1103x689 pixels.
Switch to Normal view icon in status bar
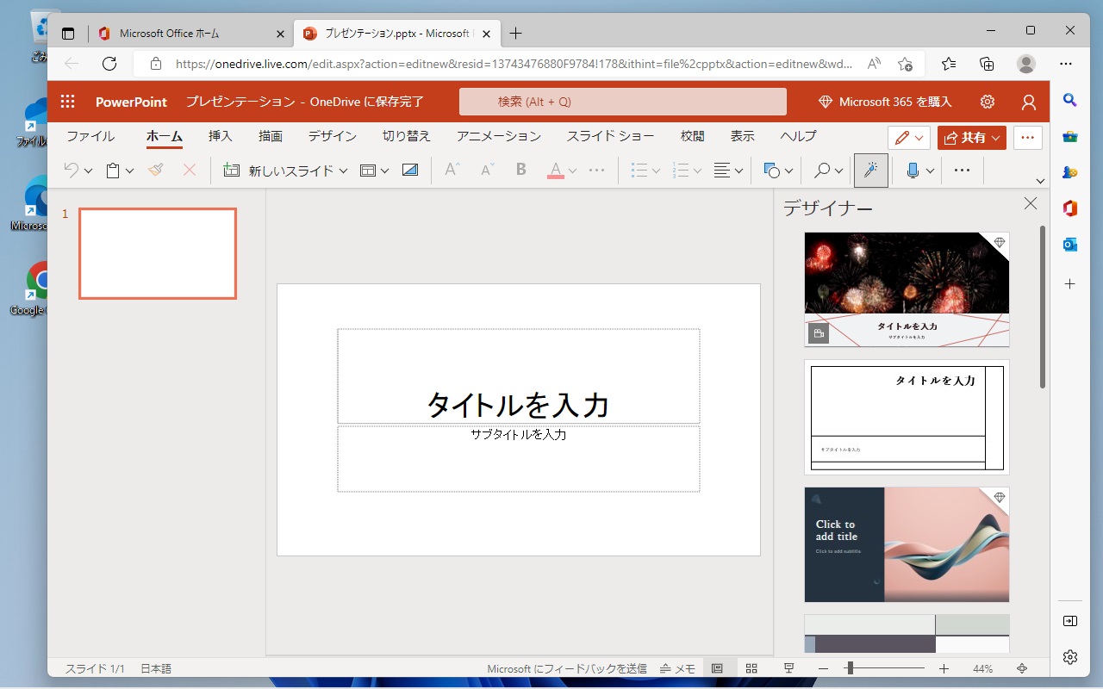[717, 668]
